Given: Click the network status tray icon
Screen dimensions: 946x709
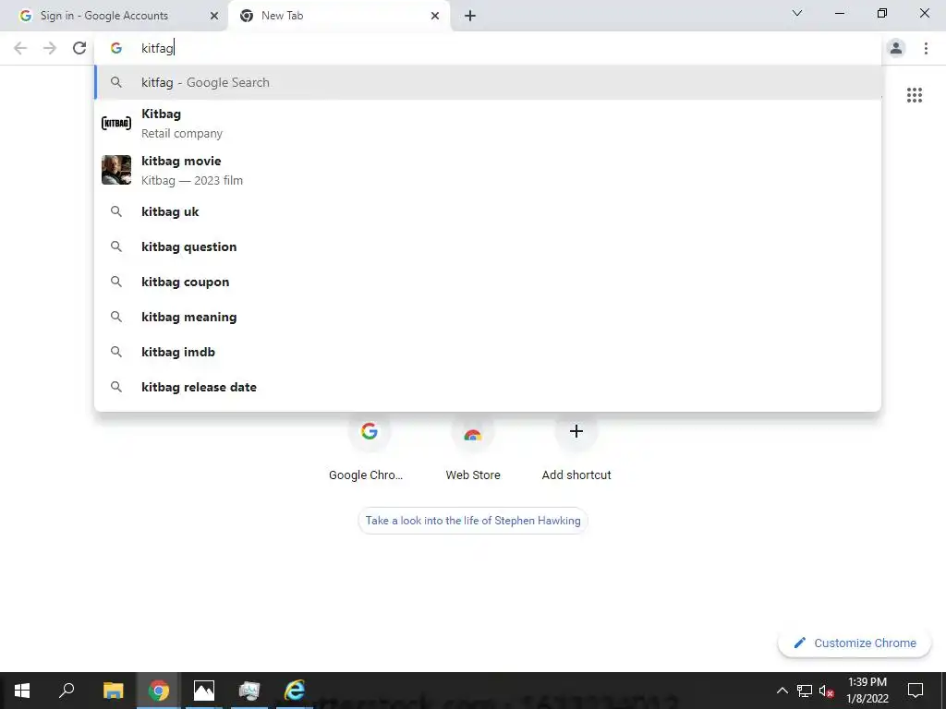Looking at the screenshot, I should tap(805, 691).
